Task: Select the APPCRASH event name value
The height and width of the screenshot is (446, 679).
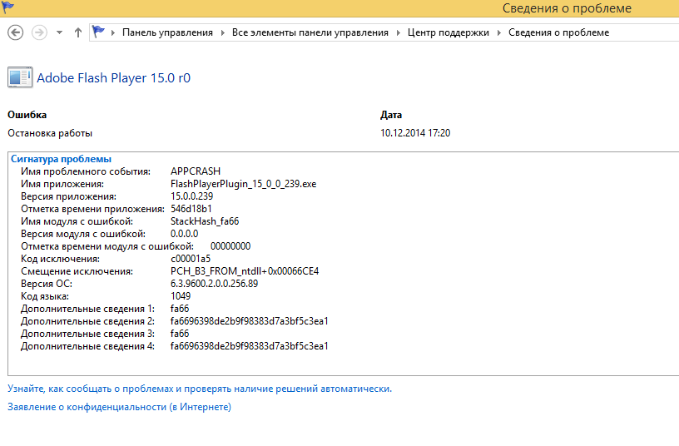Action: click(x=196, y=171)
